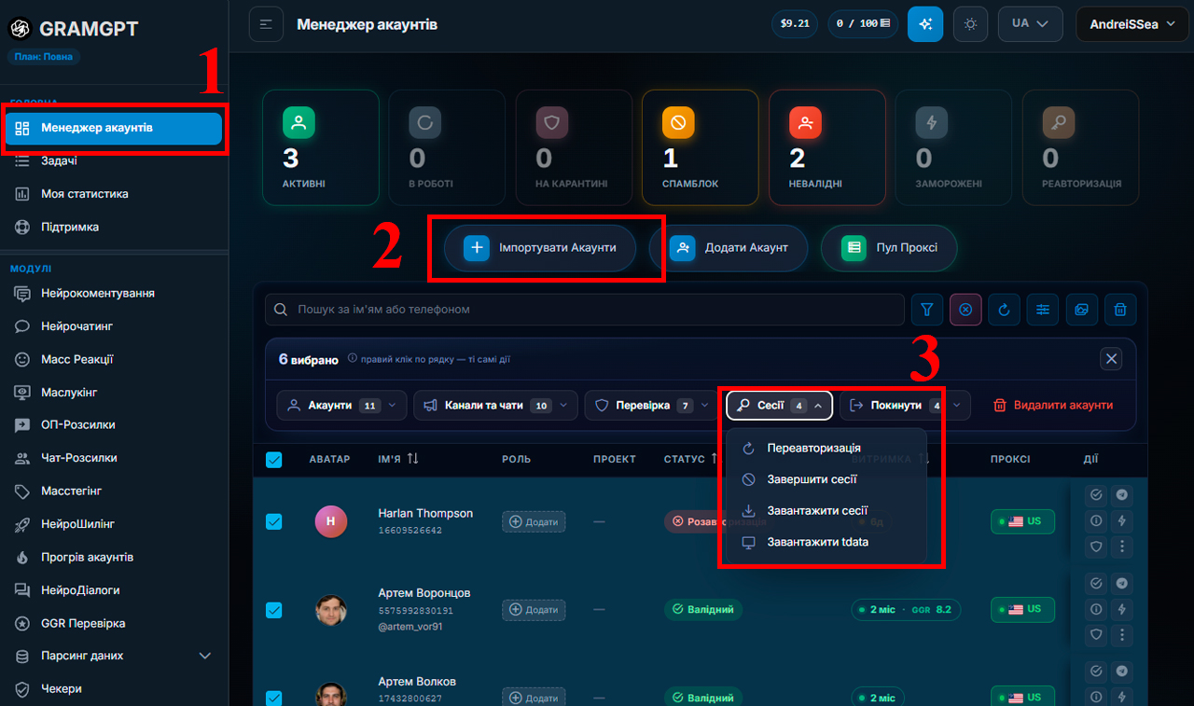
Task: Open the UA language selector
Action: tap(1030, 24)
